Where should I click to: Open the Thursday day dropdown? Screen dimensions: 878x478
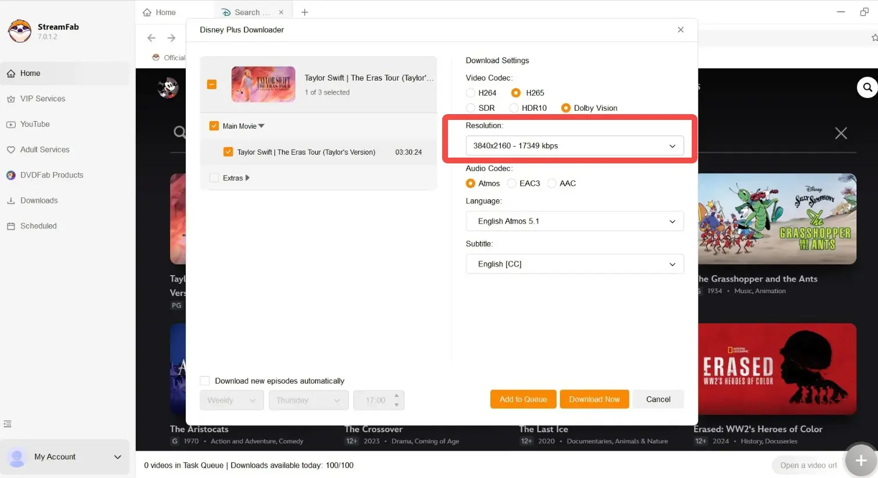(x=309, y=400)
